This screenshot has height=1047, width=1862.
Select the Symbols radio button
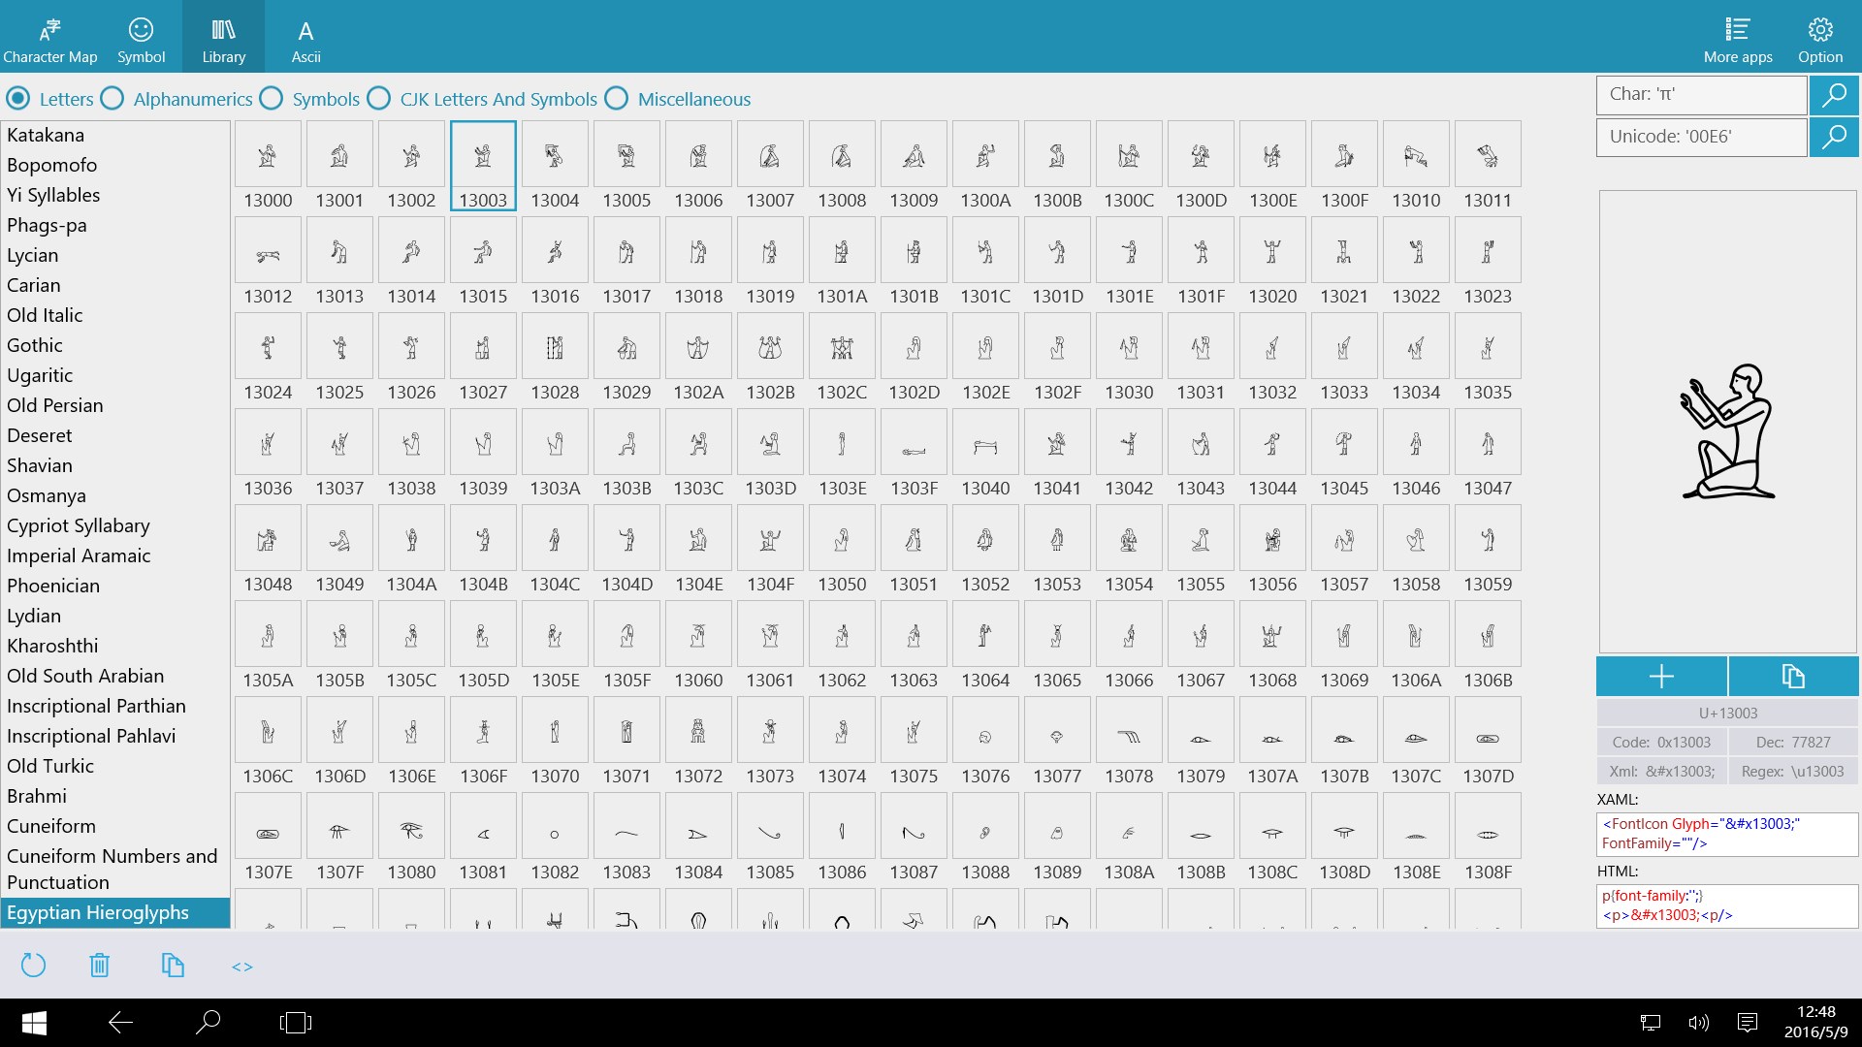[x=273, y=99]
